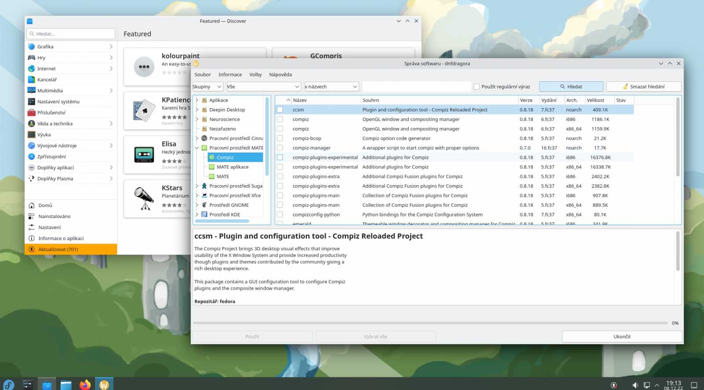Sort package list by Název column
The width and height of the screenshot is (704, 390).
coord(326,100)
